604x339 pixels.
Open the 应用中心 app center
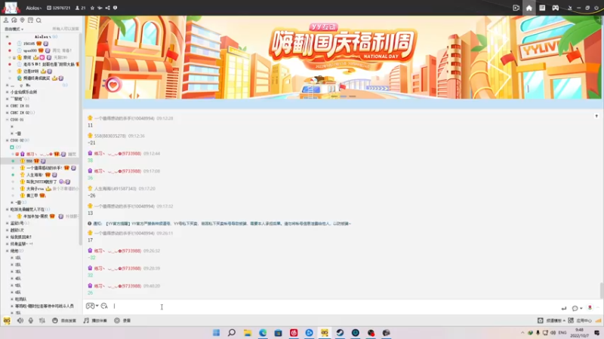[580, 320]
